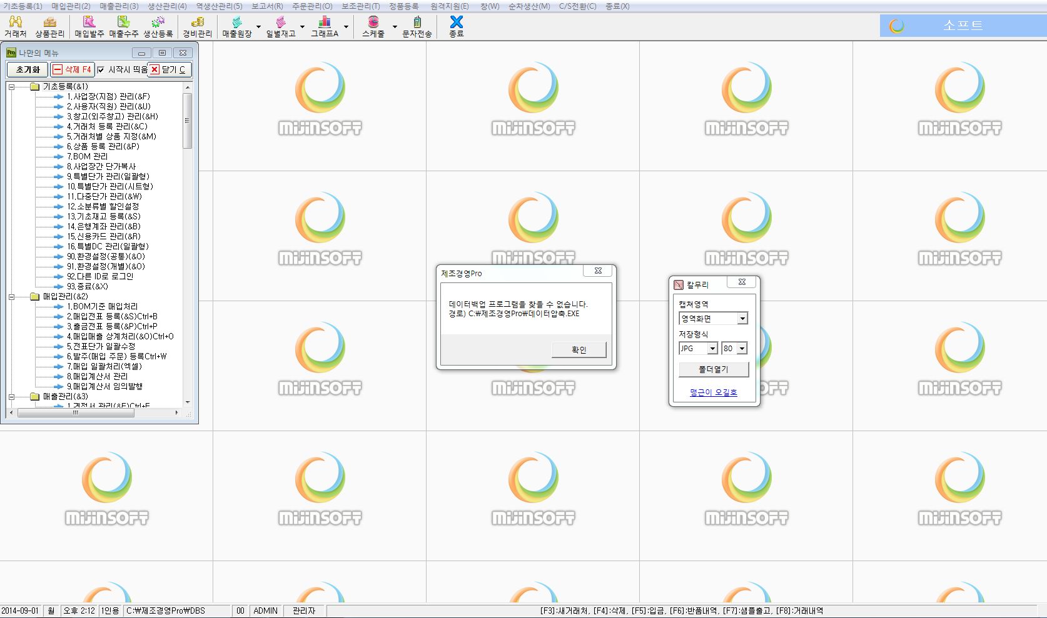Click the 2014-09-01 date in status bar
The height and width of the screenshot is (618, 1047).
(x=20, y=611)
